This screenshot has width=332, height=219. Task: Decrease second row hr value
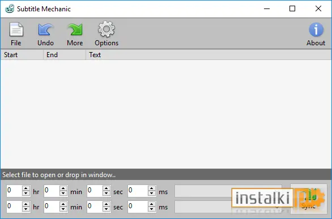[x=26, y=209]
